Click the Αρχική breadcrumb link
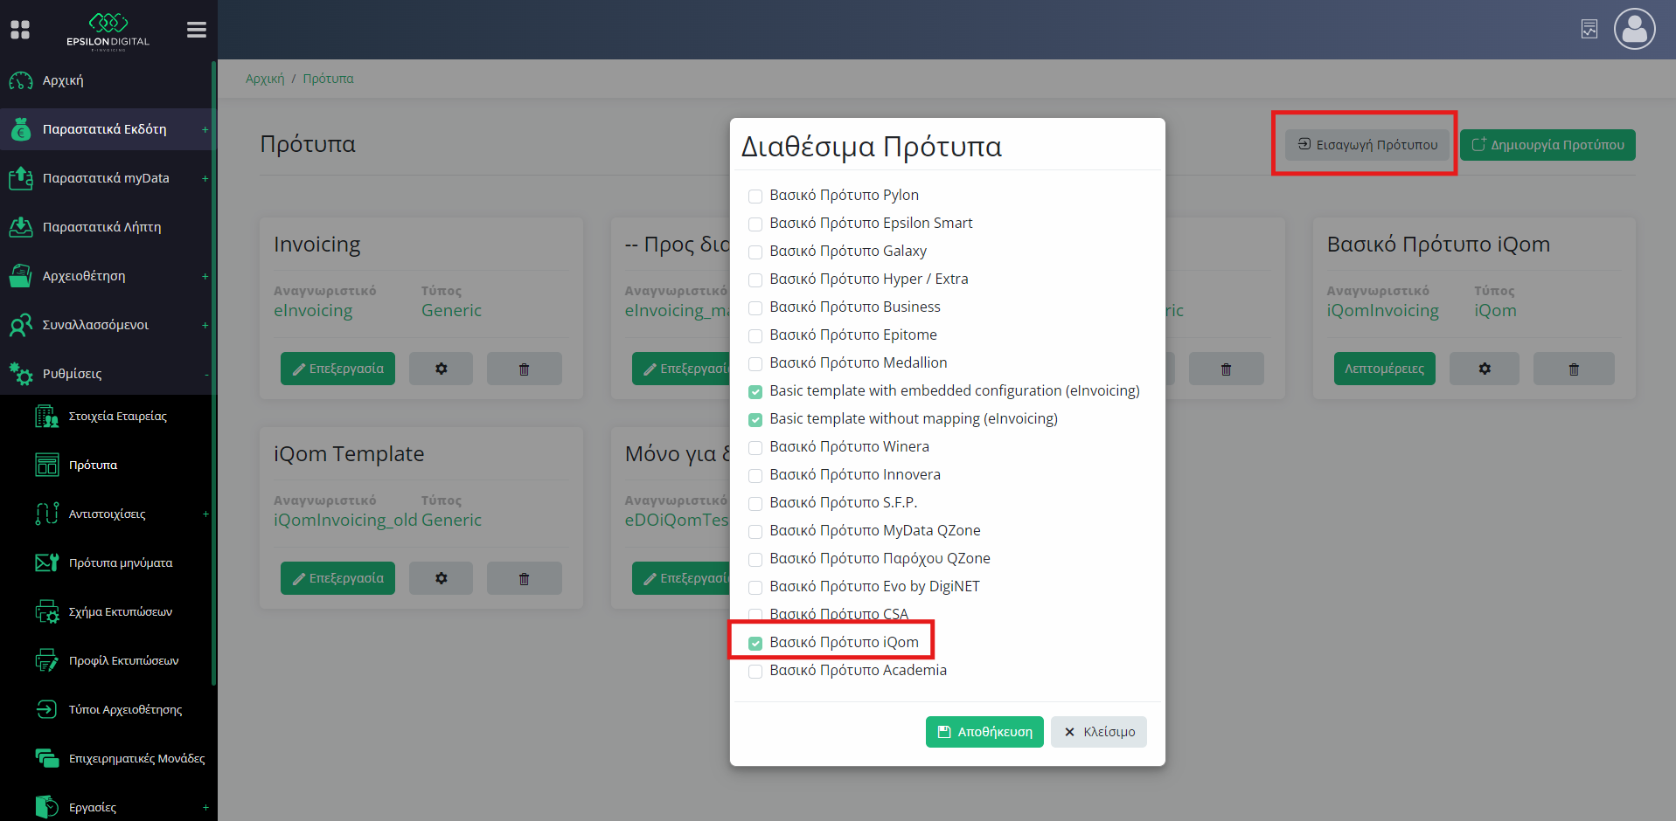Image resolution: width=1676 pixels, height=821 pixels. point(265,79)
